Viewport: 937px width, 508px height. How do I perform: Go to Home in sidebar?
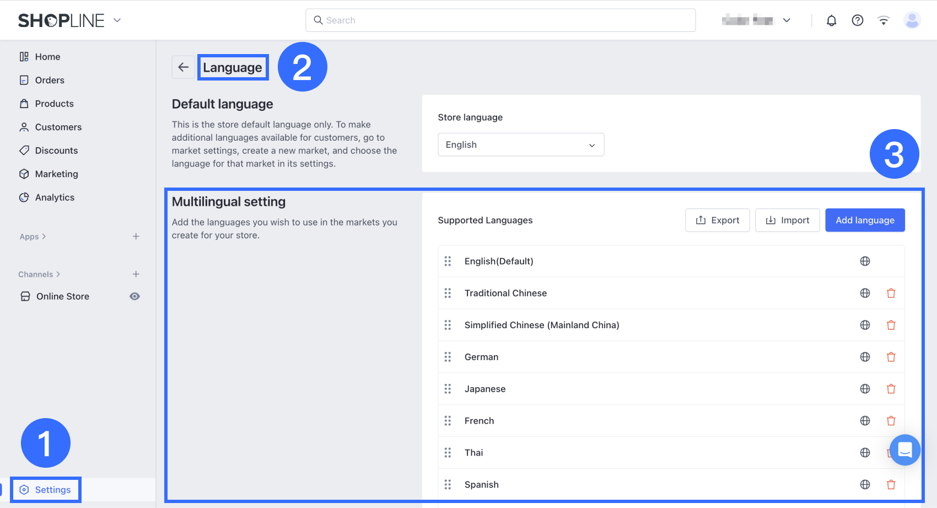[x=40, y=57]
